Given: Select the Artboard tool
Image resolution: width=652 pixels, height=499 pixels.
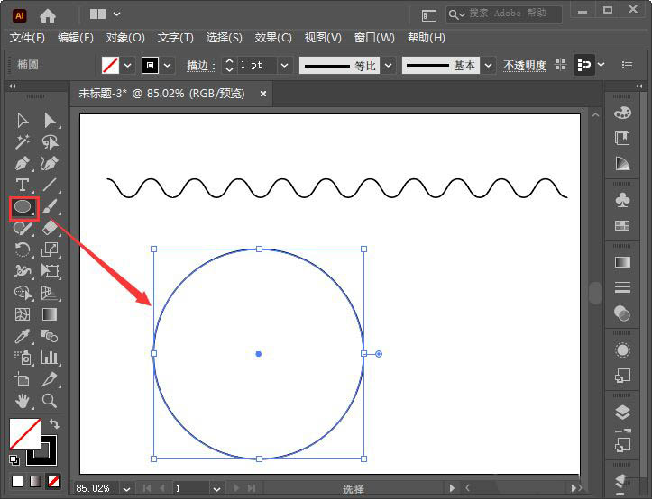Looking at the screenshot, I should tap(23, 379).
